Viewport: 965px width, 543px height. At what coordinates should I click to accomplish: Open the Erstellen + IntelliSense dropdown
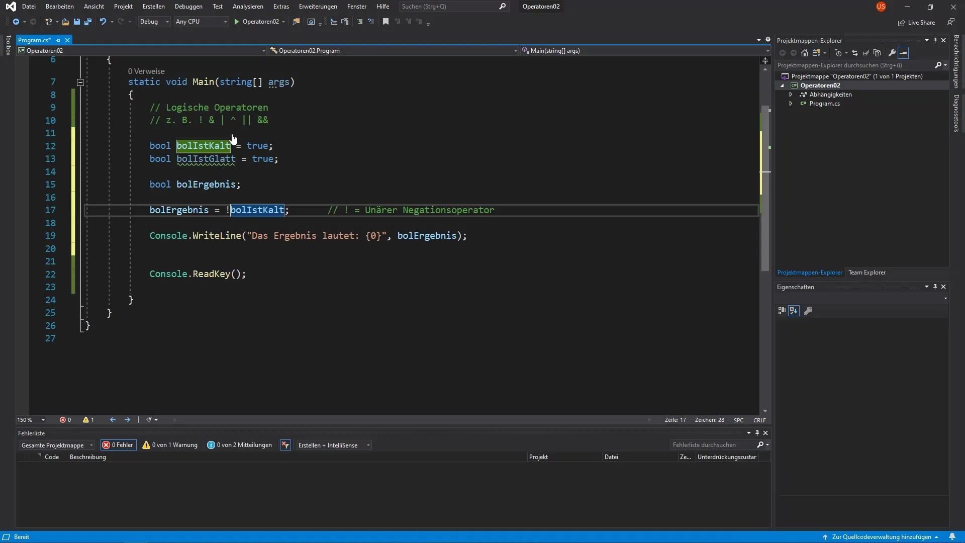coord(334,445)
